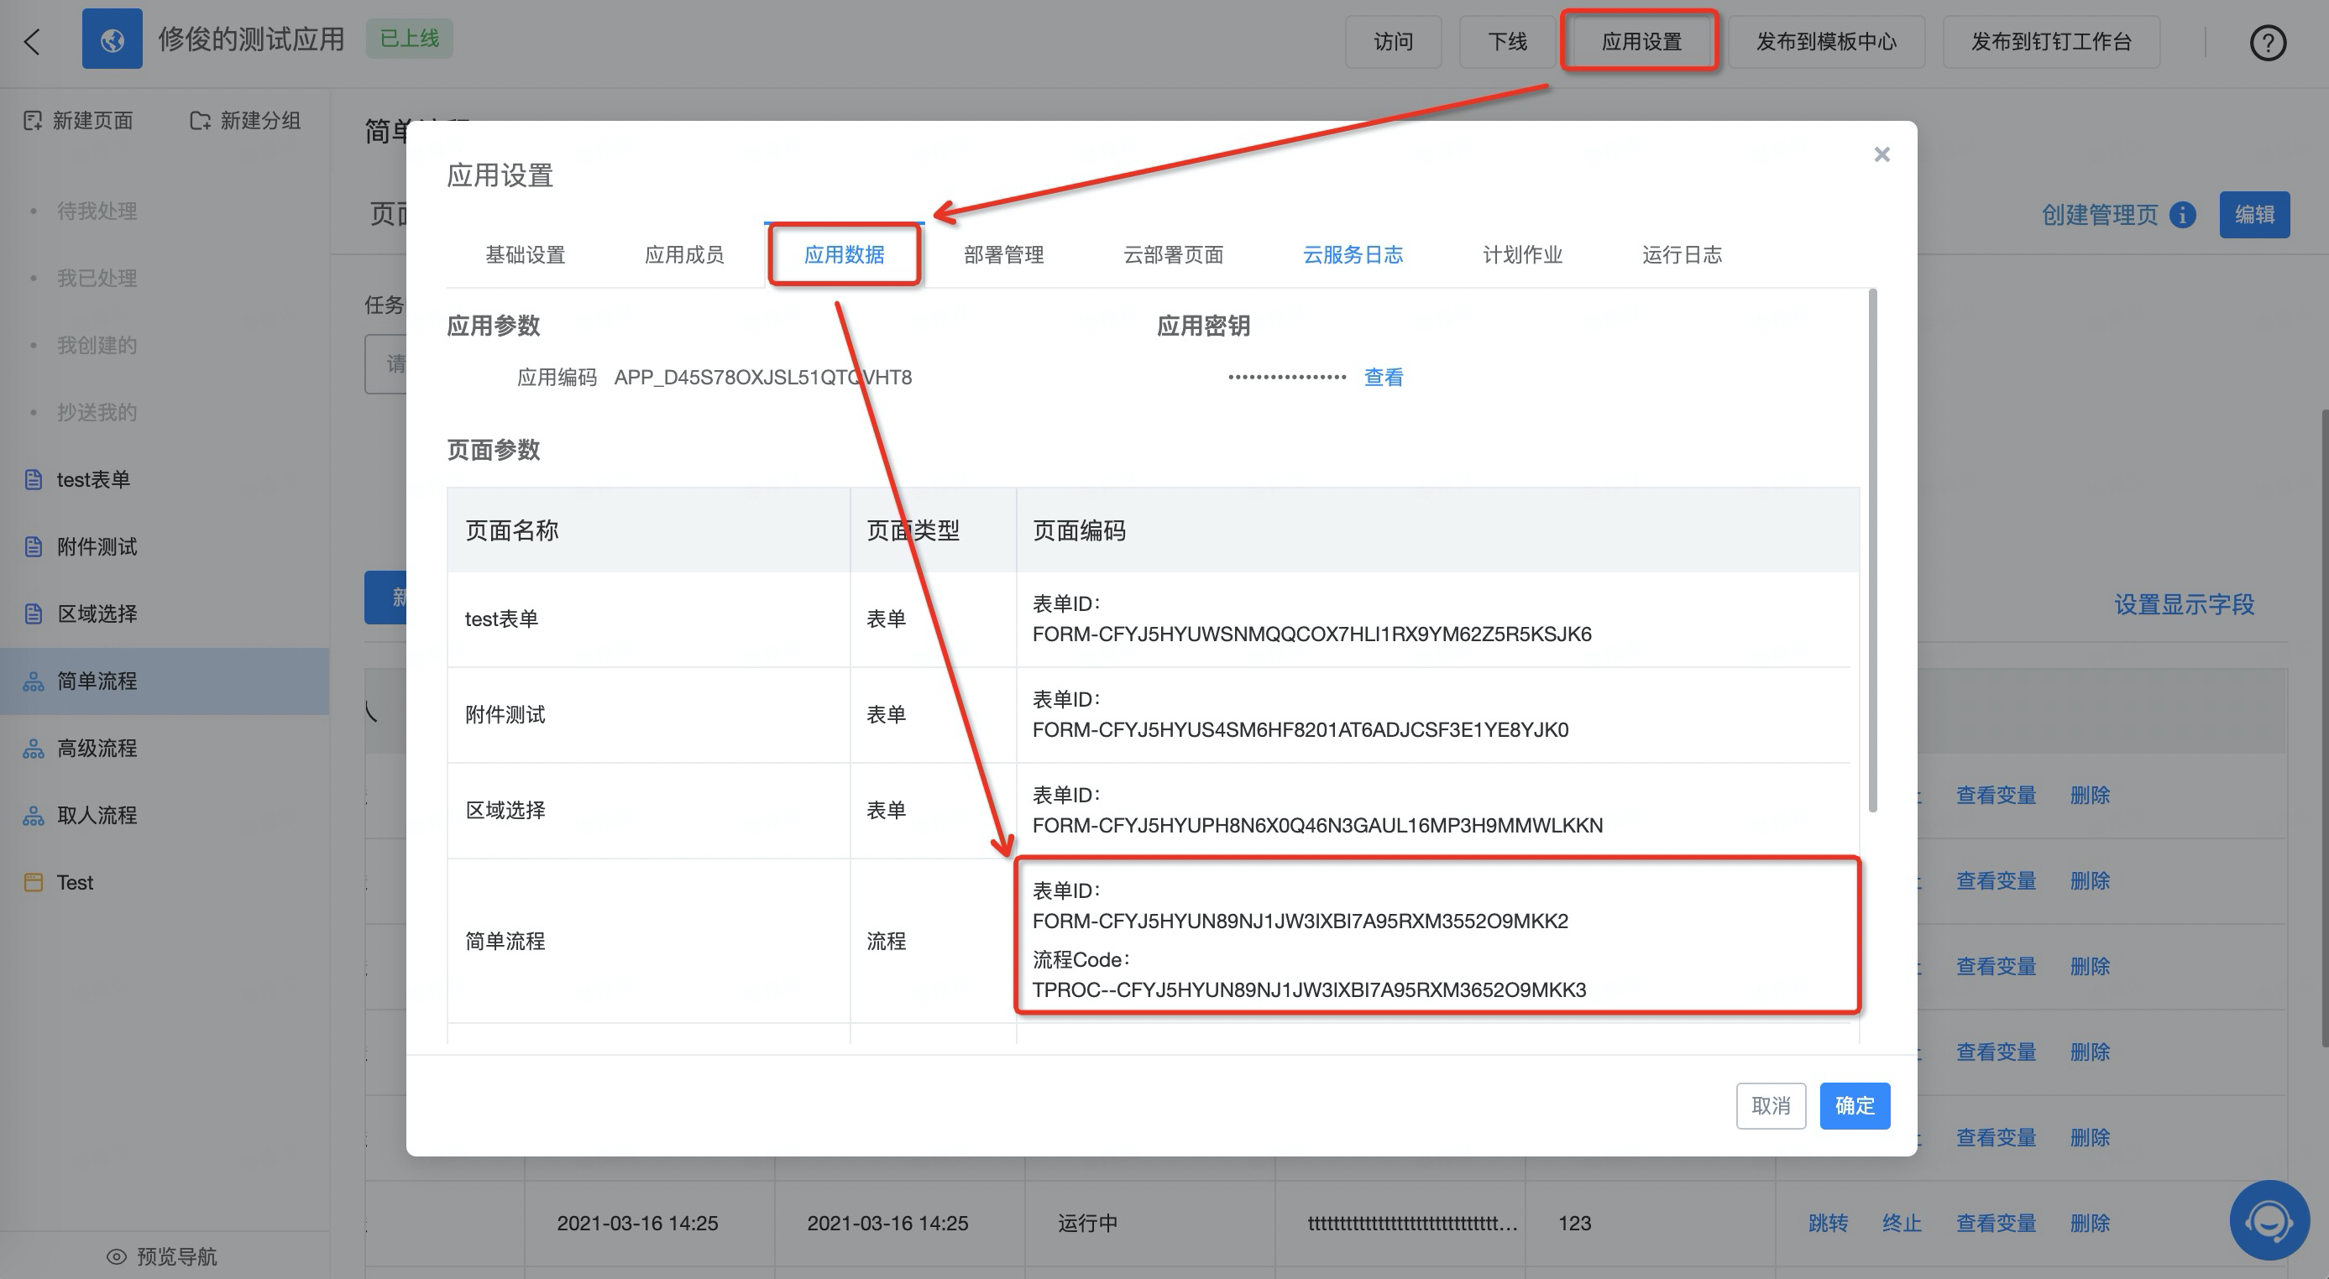Click the 查看 link for 应用密钥
Screen dimensions: 2329x1279
click(1384, 377)
